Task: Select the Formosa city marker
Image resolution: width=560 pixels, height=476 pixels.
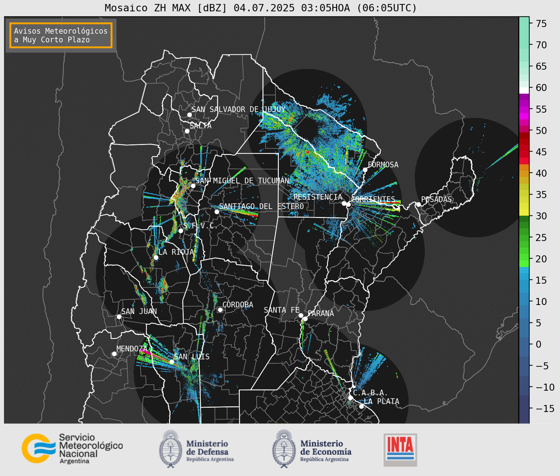Action: pyautogui.click(x=365, y=170)
